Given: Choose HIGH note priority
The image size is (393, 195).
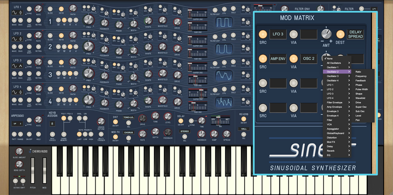Looking at the screenshot, I should 91,134.
